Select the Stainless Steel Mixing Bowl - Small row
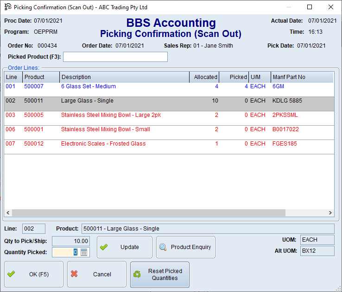342x292 pixels. pos(105,129)
